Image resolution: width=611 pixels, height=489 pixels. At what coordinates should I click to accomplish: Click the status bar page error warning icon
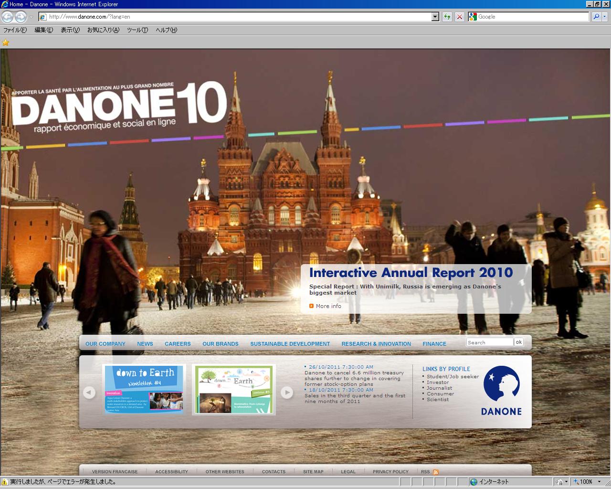pyautogui.click(x=5, y=482)
